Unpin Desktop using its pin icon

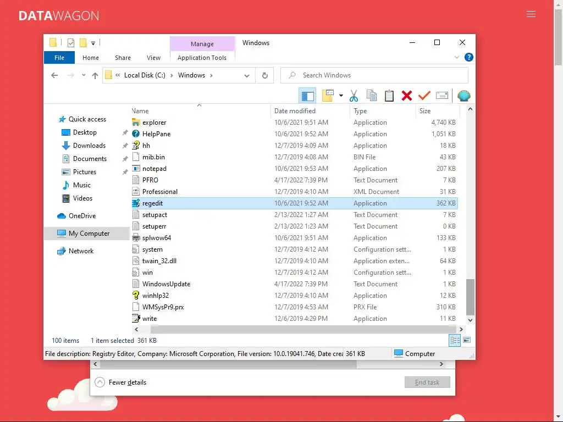[125, 133]
